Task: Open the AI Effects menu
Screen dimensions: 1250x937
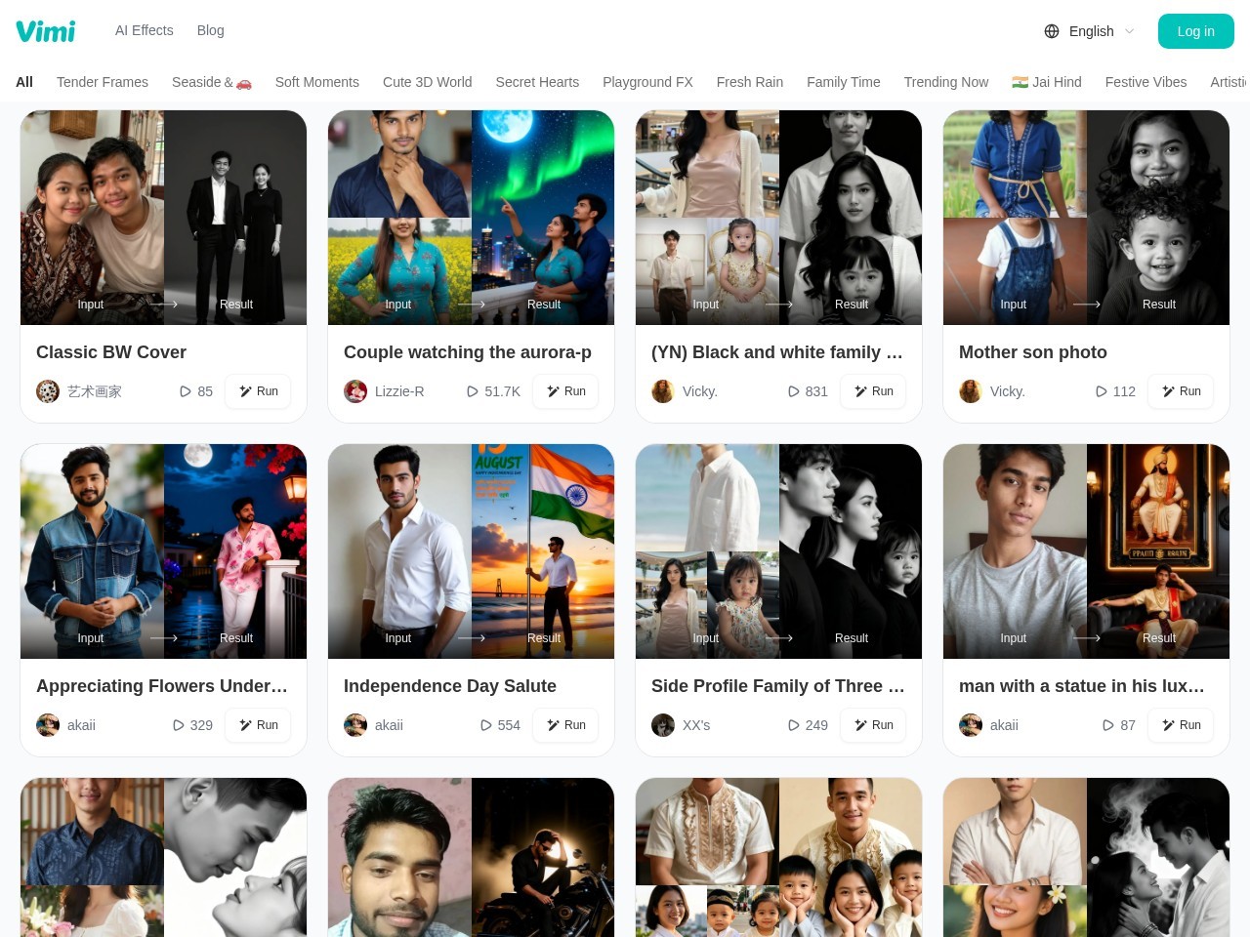Action: [145, 30]
